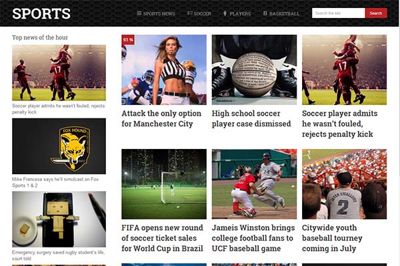The width and height of the screenshot is (400, 266).
Task: Open High school soccer player case dismissed article
Action: click(x=251, y=118)
